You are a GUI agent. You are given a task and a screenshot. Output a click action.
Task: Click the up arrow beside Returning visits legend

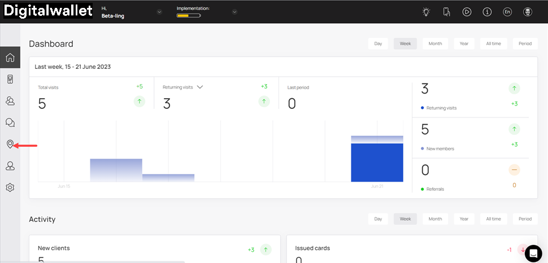pyautogui.click(x=514, y=89)
